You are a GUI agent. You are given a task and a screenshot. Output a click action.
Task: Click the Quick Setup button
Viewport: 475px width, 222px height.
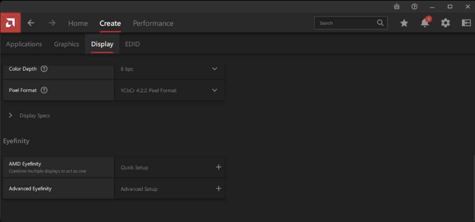[169, 167]
